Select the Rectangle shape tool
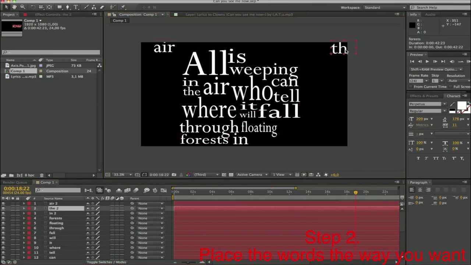 pos(59,7)
